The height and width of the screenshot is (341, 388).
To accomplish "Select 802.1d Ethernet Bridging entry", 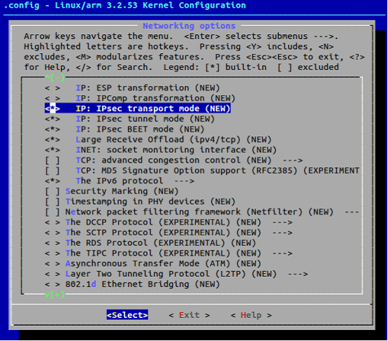I will pos(143,284).
